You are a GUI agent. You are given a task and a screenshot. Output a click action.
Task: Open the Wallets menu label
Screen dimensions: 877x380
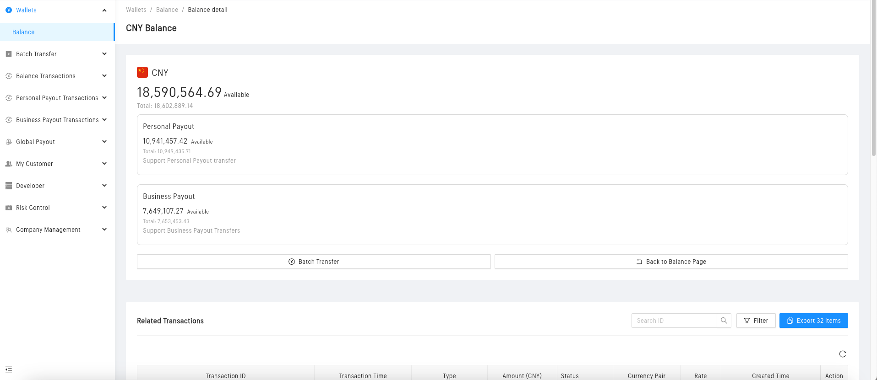click(x=26, y=10)
